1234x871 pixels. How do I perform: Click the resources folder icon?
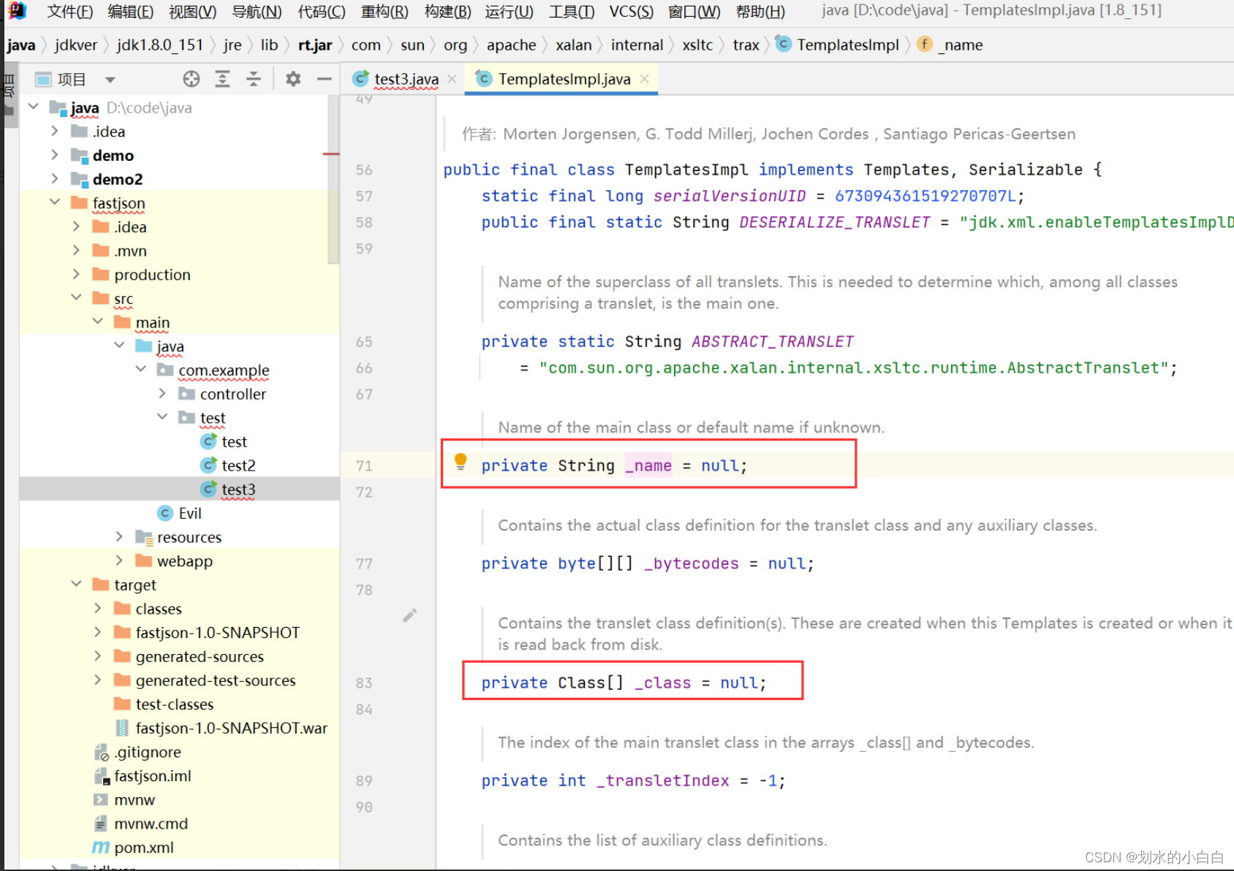[x=144, y=537]
